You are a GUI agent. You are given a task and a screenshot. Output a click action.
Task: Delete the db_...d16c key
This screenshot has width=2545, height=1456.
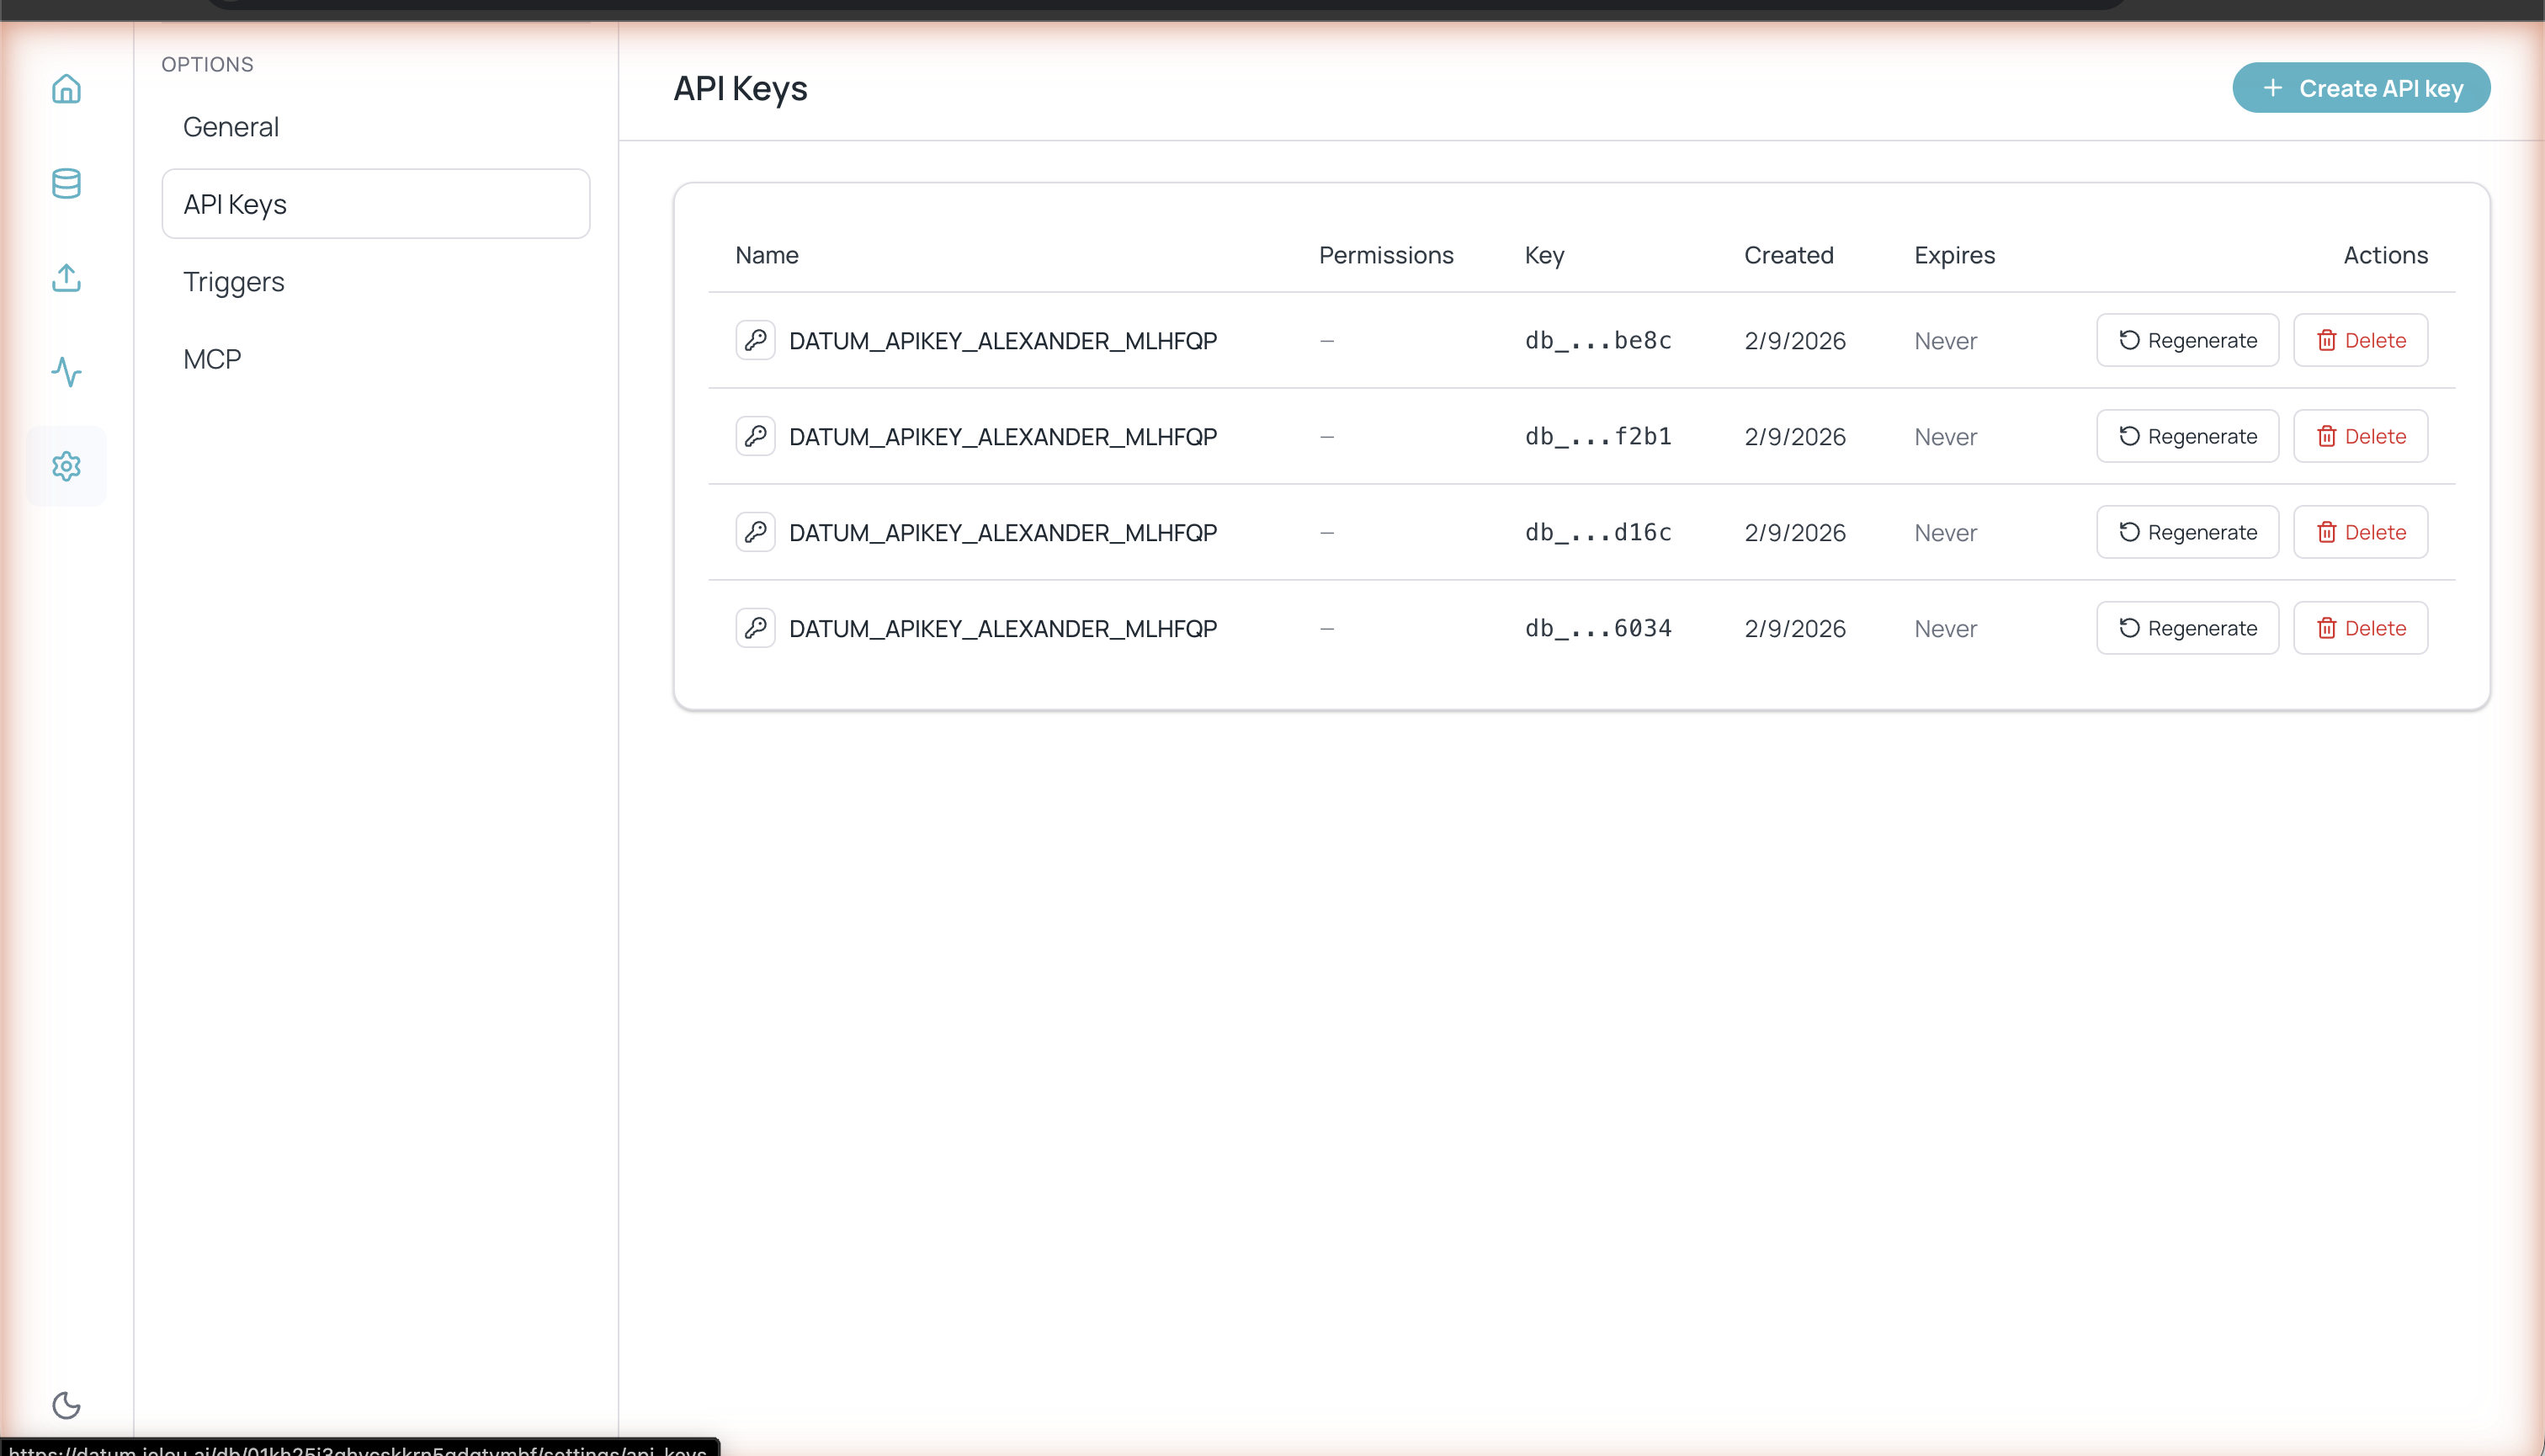[x=2360, y=532]
